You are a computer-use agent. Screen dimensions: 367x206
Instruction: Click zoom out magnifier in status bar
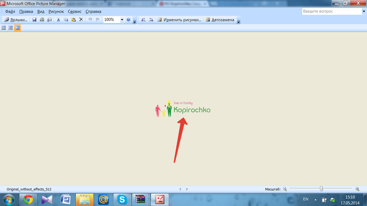(285, 189)
